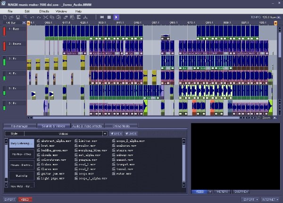Select the Easy Listening style
The image size is (283, 203).
point(22,143)
